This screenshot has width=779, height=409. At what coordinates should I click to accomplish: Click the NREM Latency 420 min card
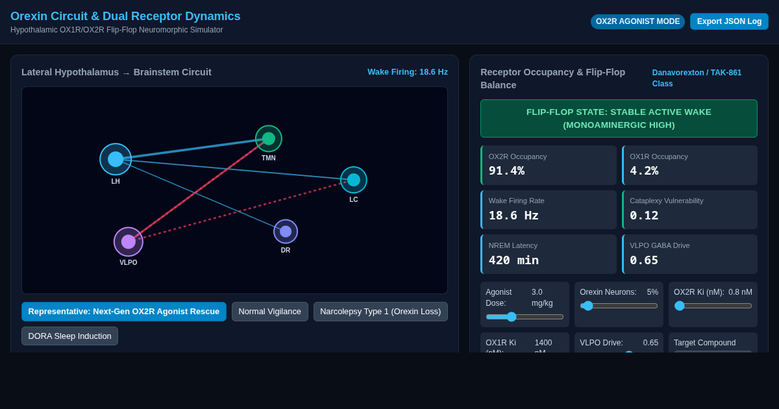[x=549, y=254]
